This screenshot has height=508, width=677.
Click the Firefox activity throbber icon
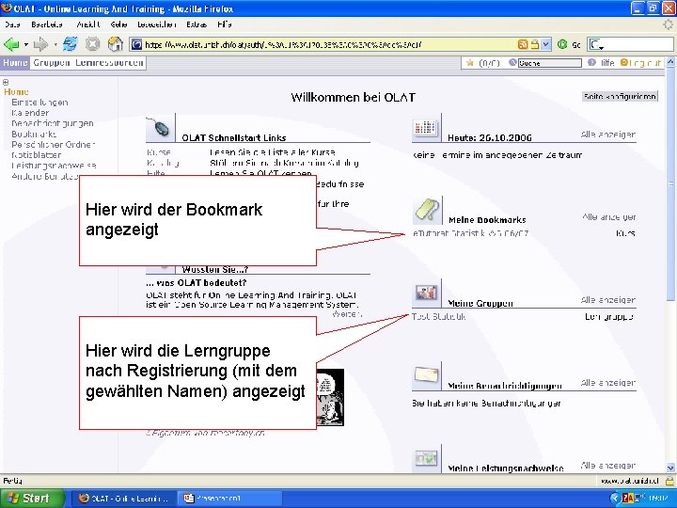[x=669, y=24]
